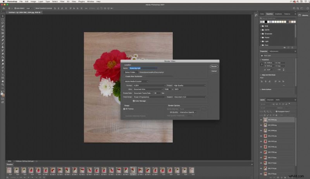The image size is (310, 179).
Task: Open 3D Quality Interactive OpenGL dropdown
Action: [188, 112]
